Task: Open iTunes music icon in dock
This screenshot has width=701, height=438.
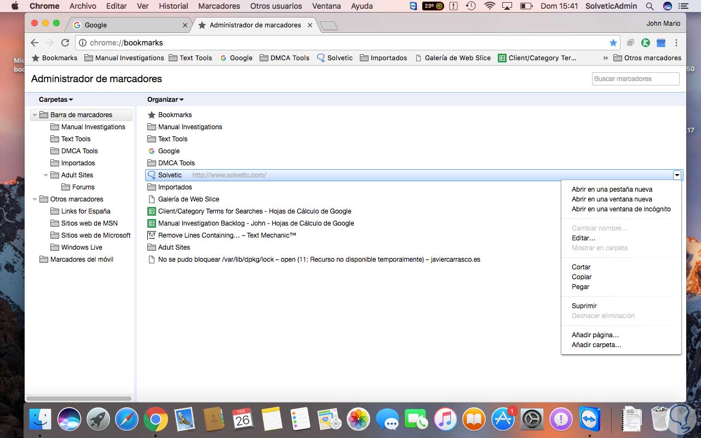Action: (x=445, y=420)
